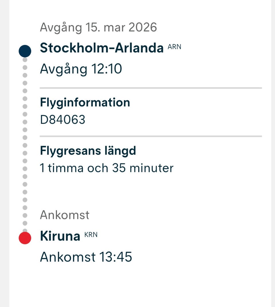Open the Stockholm-Arlanda airport heading
This screenshot has width=275, height=307.
(x=101, y=48)
